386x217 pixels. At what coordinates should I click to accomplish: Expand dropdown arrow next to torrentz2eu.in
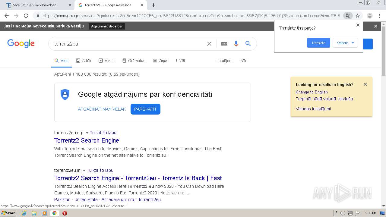click(x=84, y=171)
